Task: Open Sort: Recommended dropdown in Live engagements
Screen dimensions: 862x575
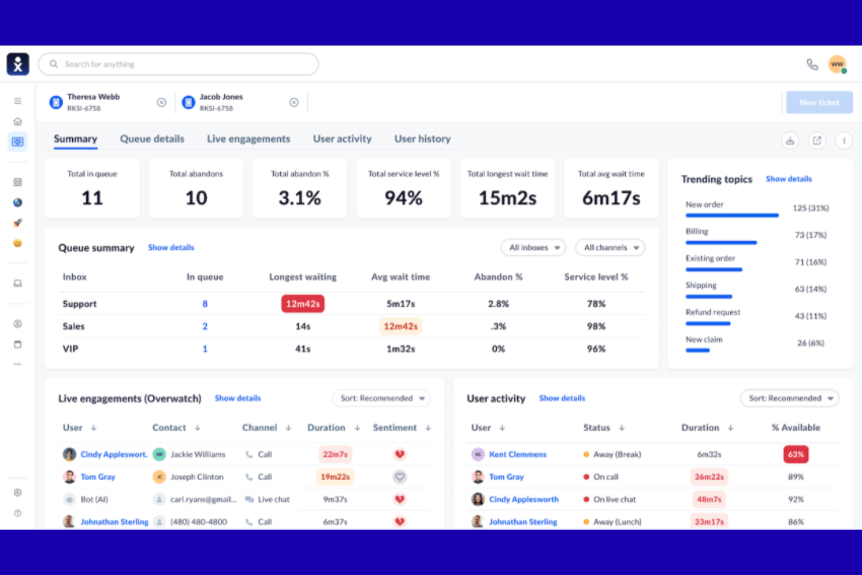Action: pyautogui.click(x=380, y=398)
